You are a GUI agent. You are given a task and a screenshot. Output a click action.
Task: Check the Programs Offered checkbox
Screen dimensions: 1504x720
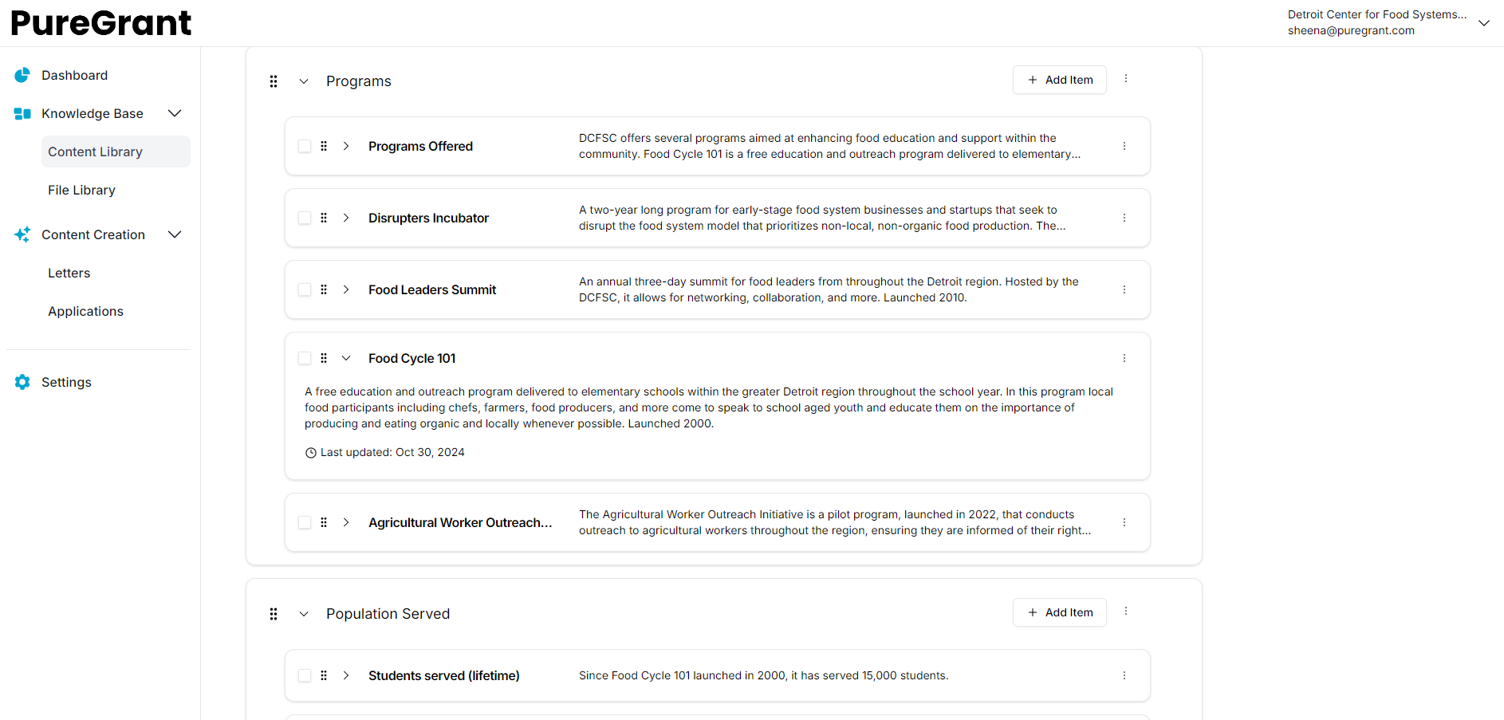[305, 146]
